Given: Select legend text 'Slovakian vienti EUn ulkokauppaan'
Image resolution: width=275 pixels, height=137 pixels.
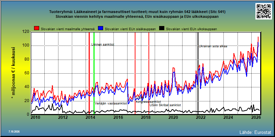Looking at the screenshot, I should point(191,29).
